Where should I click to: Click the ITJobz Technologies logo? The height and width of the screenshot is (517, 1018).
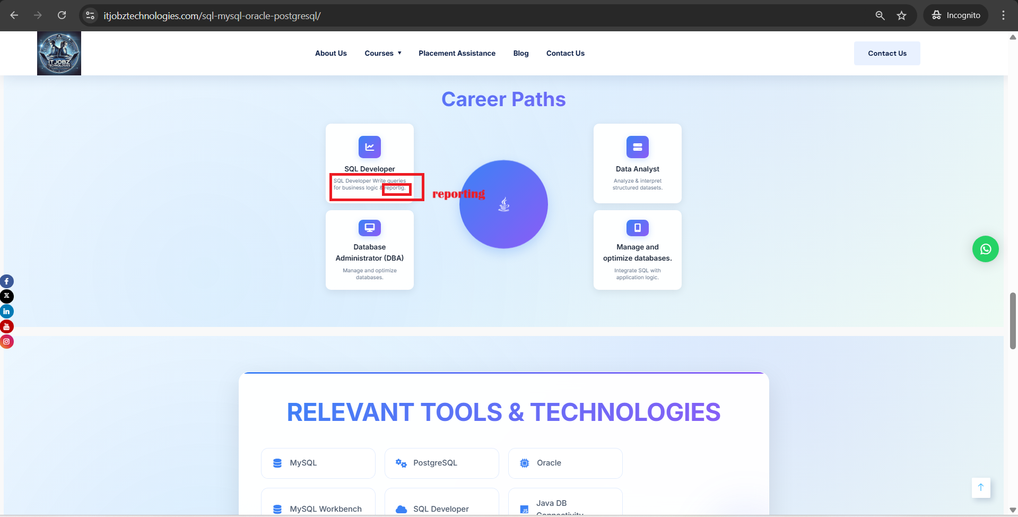[59, 53]
